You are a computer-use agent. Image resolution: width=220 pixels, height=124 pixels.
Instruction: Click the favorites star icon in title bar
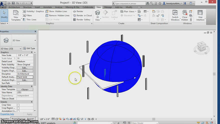160,3
